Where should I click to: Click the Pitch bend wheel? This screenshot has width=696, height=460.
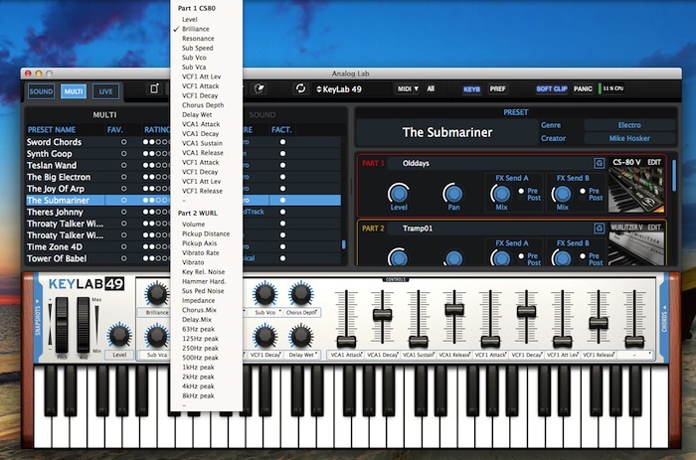click(62, 325)
